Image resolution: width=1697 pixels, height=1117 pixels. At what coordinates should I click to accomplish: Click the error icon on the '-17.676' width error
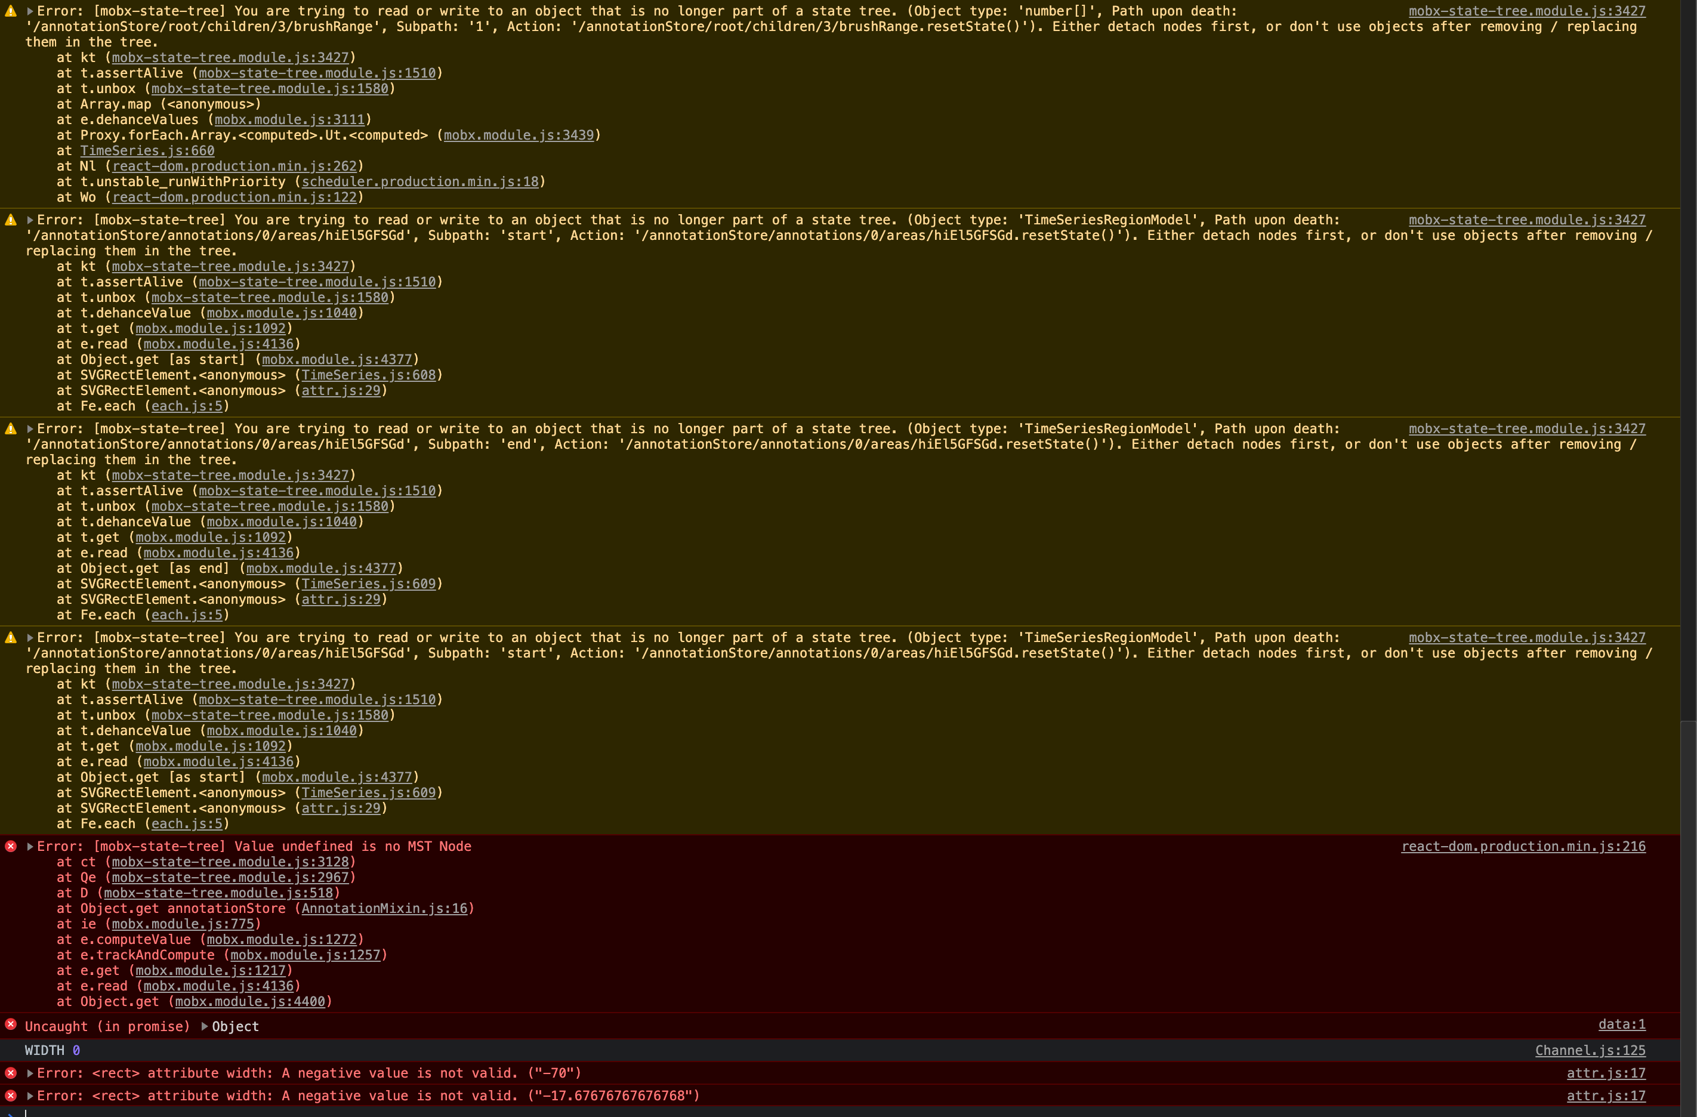click(x=10, y=1096)
